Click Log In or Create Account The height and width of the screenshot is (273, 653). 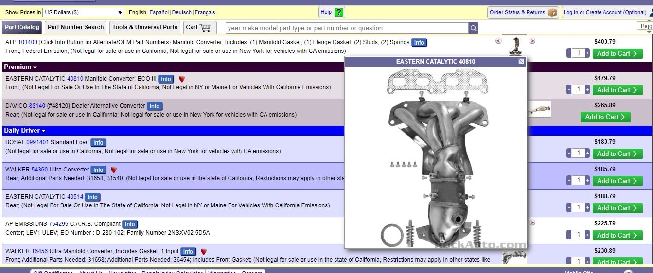pos(605,12)
